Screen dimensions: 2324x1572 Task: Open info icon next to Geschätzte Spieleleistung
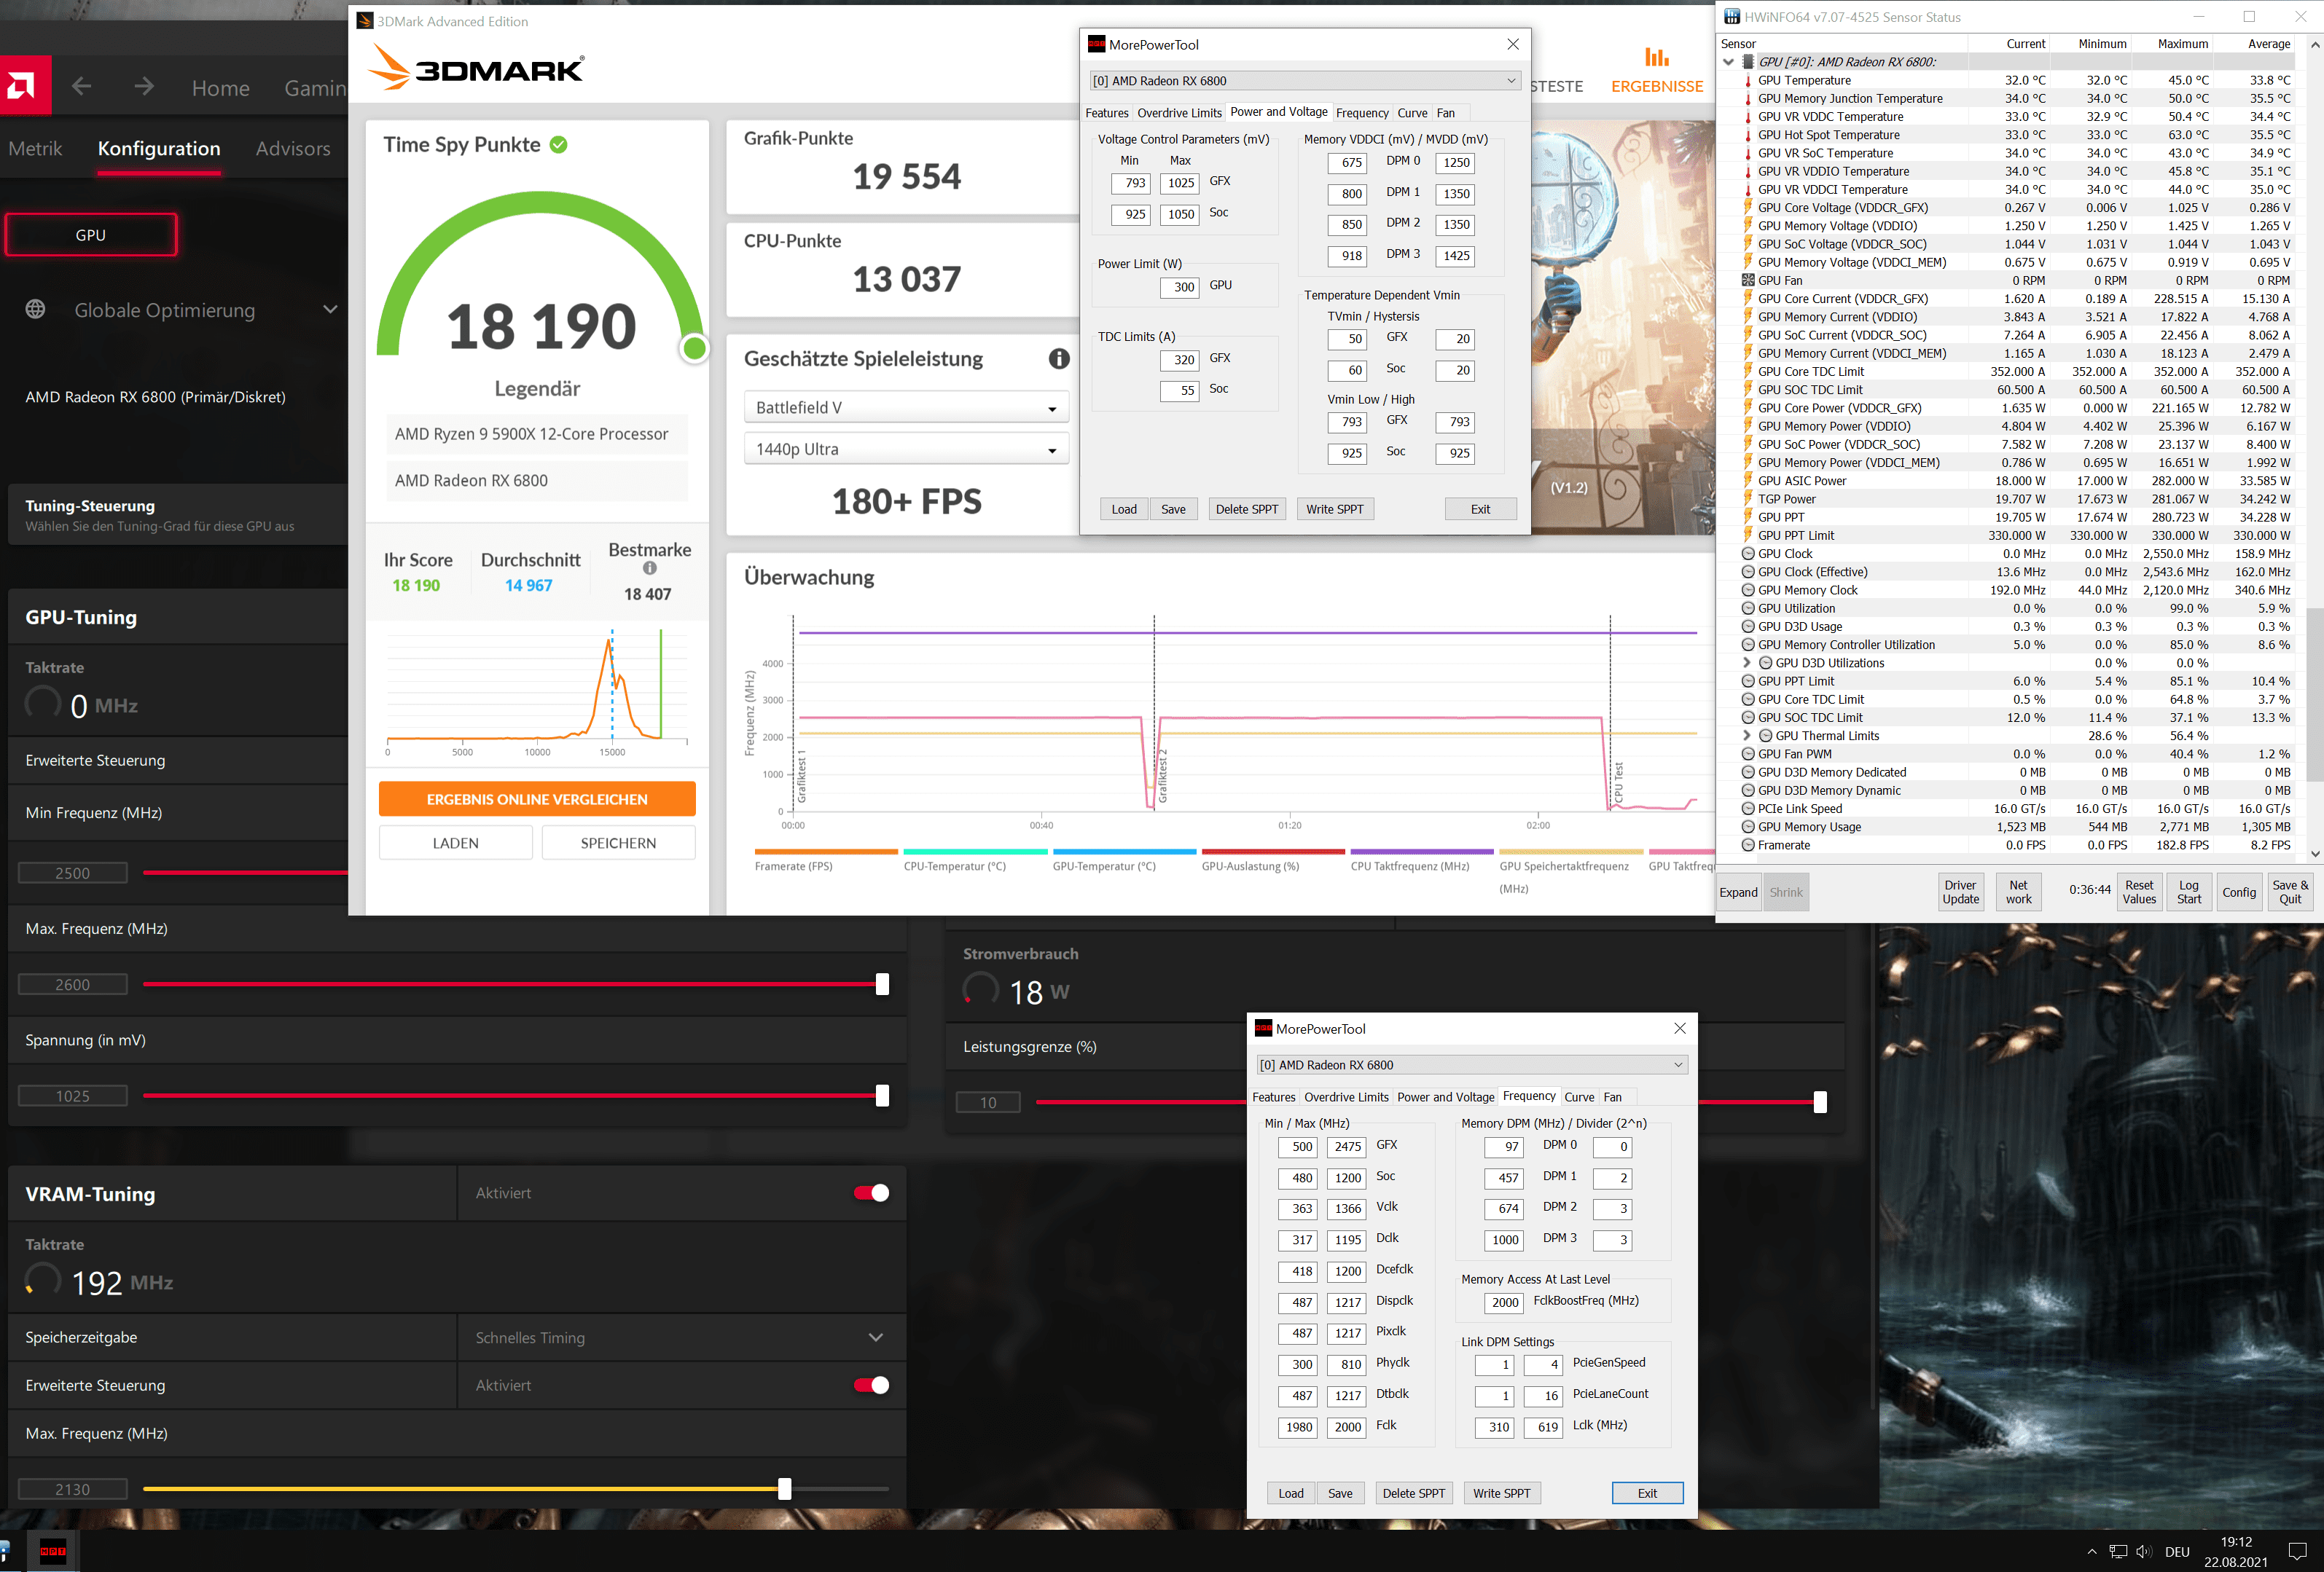1058,359
